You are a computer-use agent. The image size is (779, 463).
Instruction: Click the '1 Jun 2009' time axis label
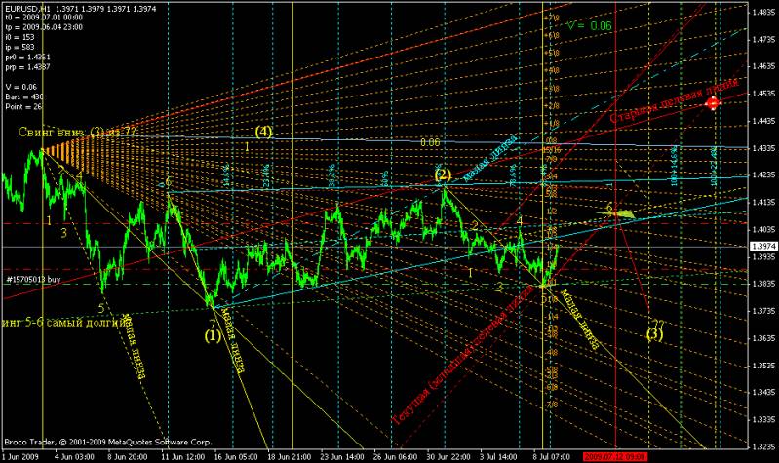pyautogui.click(x=20, y=456)
